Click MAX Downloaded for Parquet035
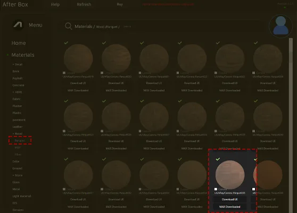This screenshot has height=213, width=297. click(x=230, y=207)
